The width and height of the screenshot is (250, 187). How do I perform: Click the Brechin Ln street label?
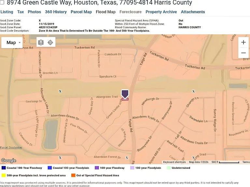pos(50,73)
